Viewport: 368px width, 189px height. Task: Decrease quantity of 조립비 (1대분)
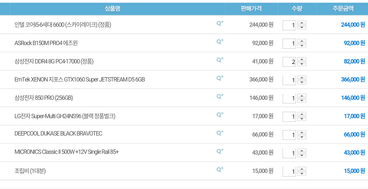302,174
